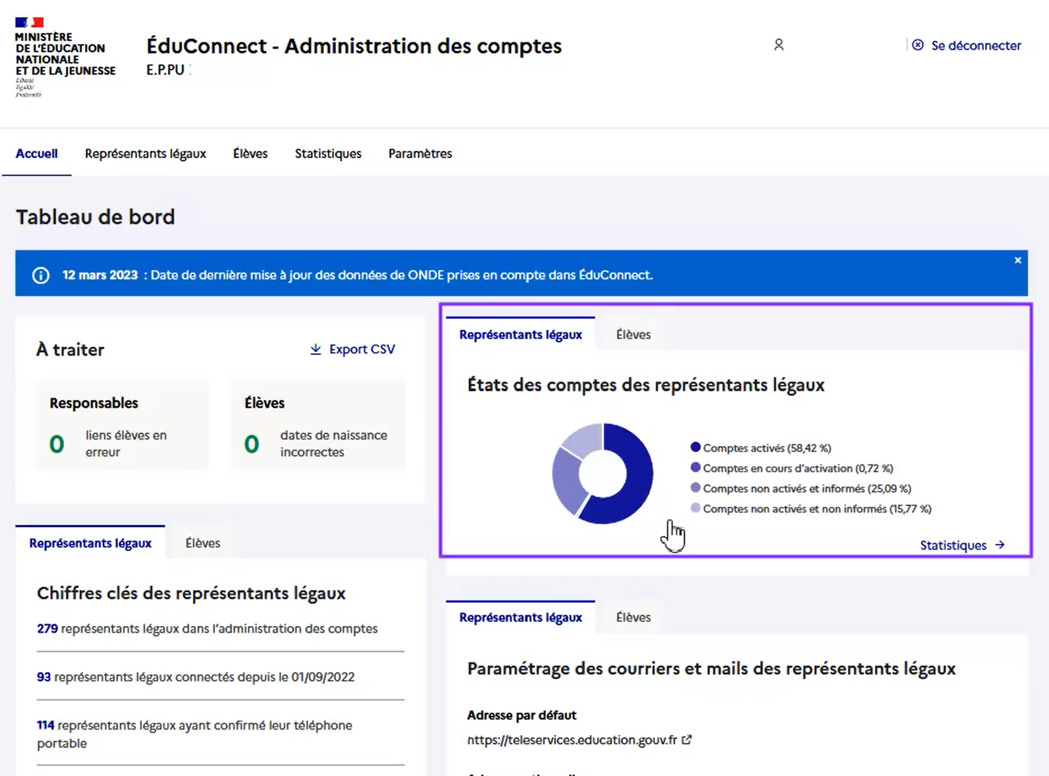Open the Paramètres navigation menu item

(x=420, y=154)
